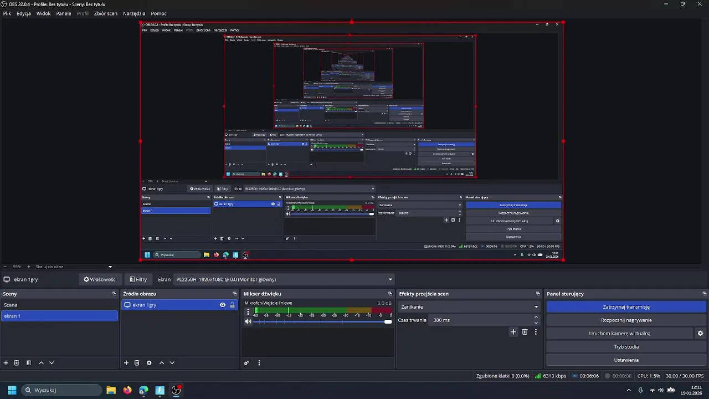
Task: Open the Widok menu
Action: (x=44, y=13)
